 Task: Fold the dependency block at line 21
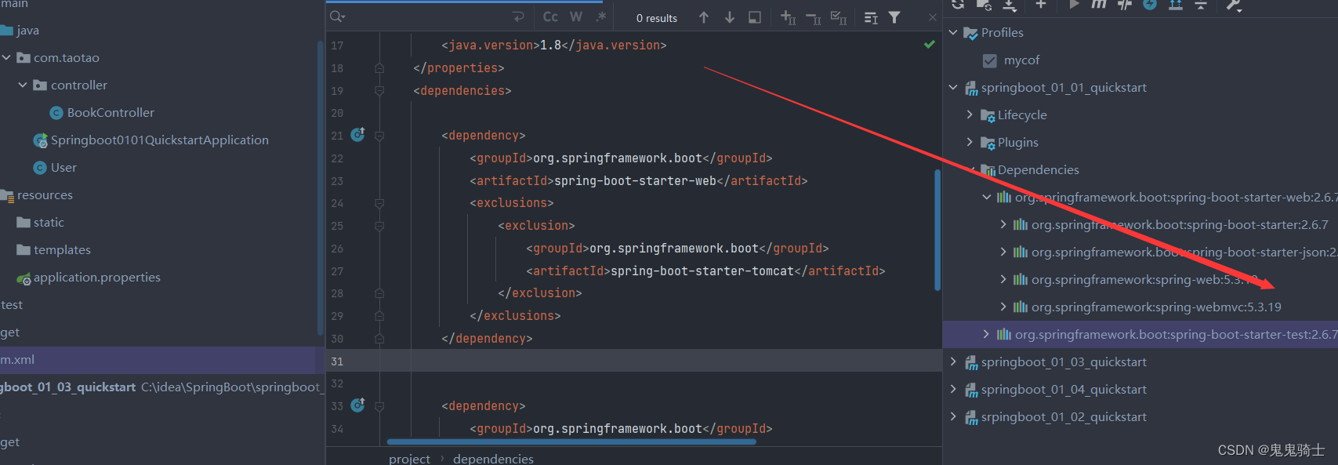pos(379,136)
